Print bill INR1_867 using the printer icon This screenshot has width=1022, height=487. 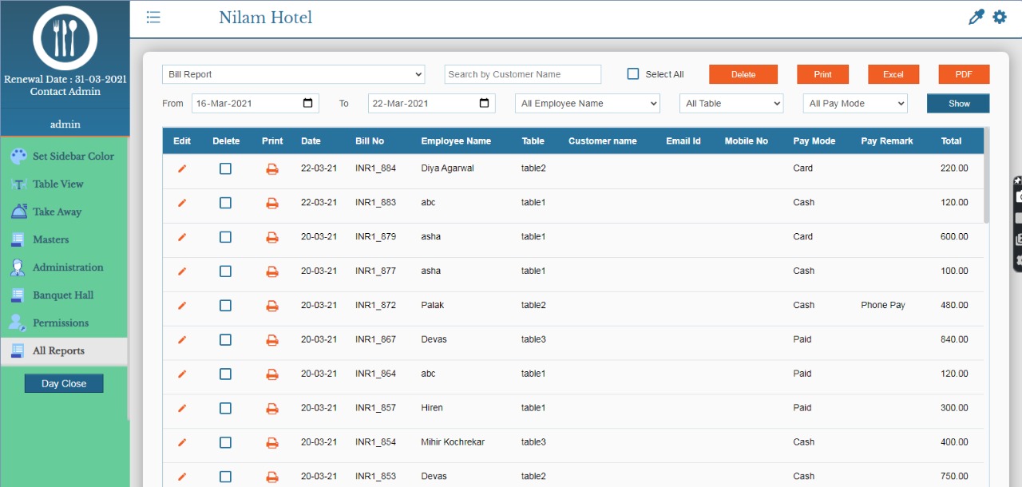click(272, 340)
